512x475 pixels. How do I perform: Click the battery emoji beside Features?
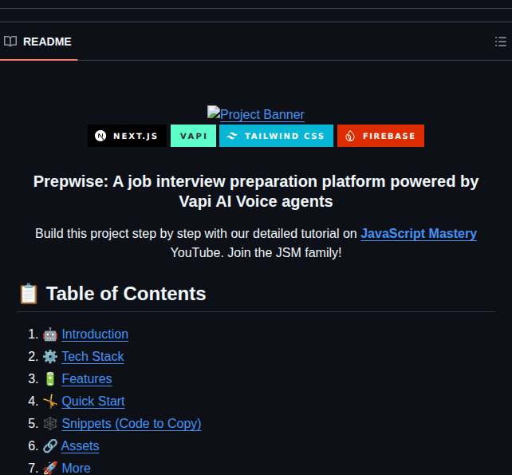coord(50,379)
